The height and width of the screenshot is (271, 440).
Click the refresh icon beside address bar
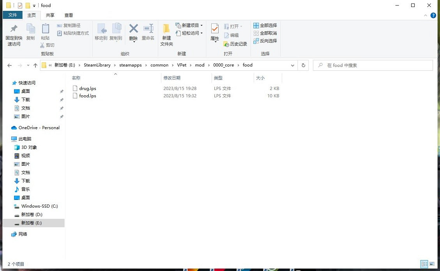[x=303, y=65]
